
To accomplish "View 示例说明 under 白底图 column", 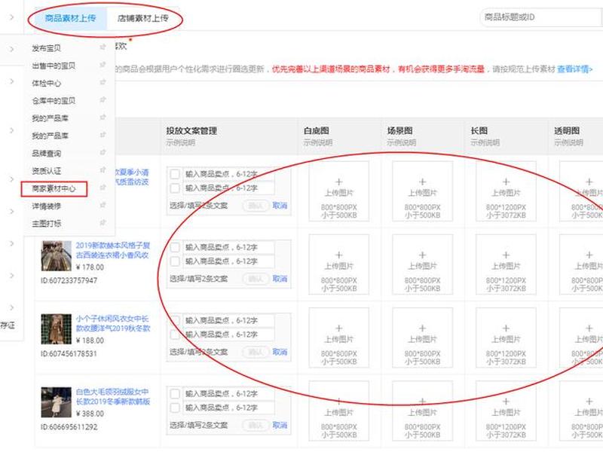I will pos(317,142).
